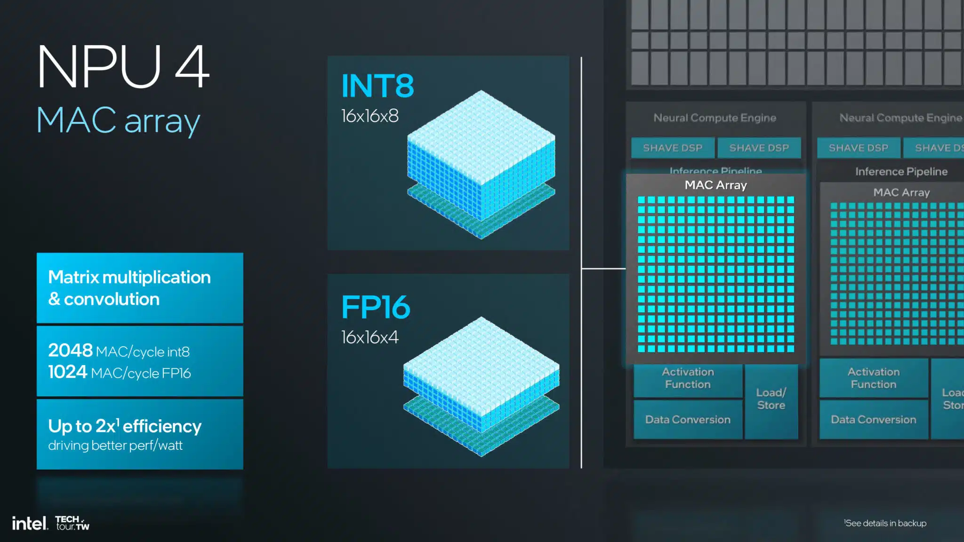Select the Matrix multiplication & convolution tile
964x542 pixels.
pyautogui.click(x=140, y=288)
